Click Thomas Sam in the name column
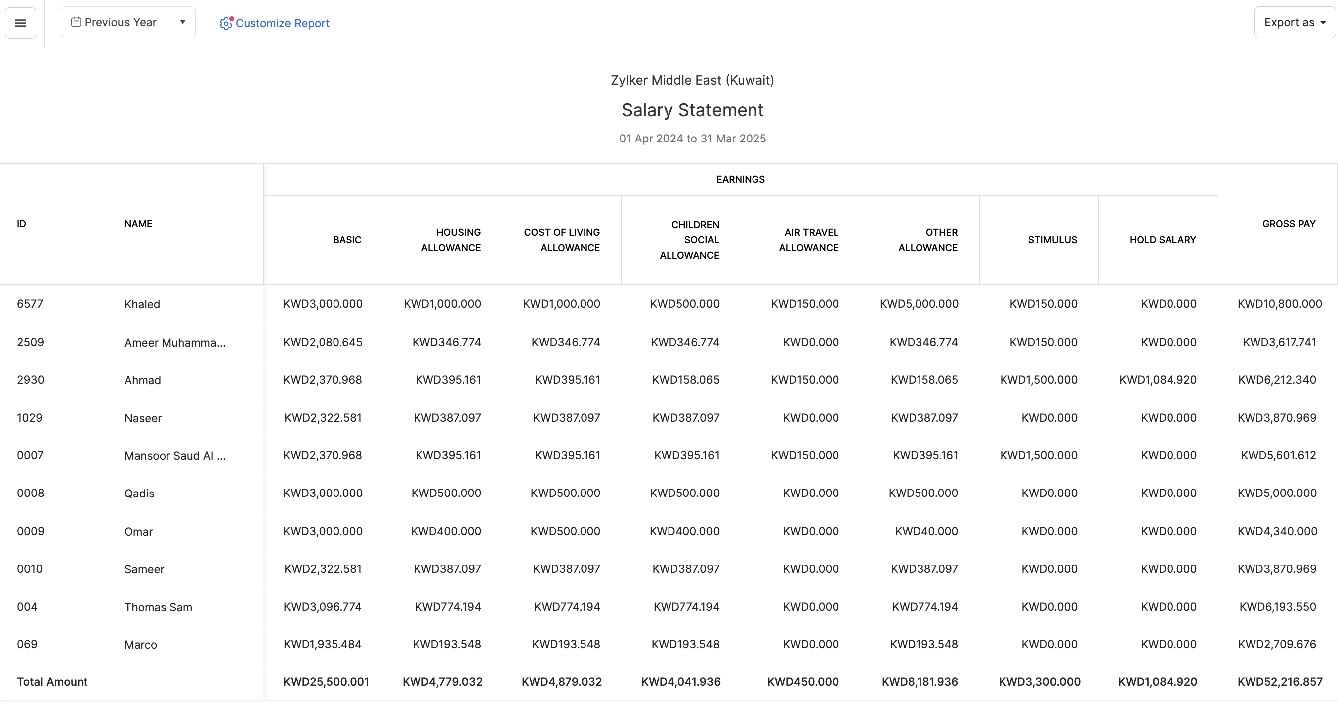Viewport: 1338px width, 706px height. coord(158,607)
